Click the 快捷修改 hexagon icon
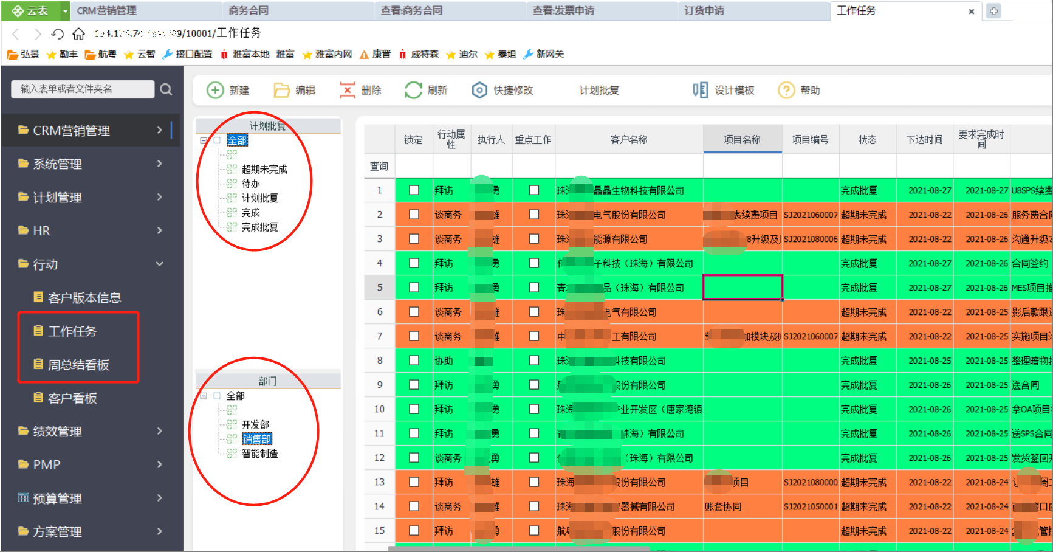Image resolution: width=1053 pixels, height=552 pixels. tap(479, 90)
